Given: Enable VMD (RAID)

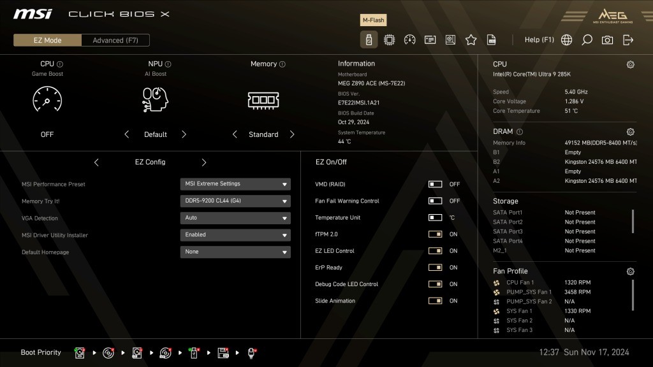Looking at the screenshot, I should (x=436, y=184).
